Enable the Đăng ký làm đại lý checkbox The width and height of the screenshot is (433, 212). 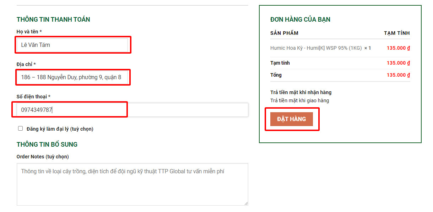[x=20, y=128]
